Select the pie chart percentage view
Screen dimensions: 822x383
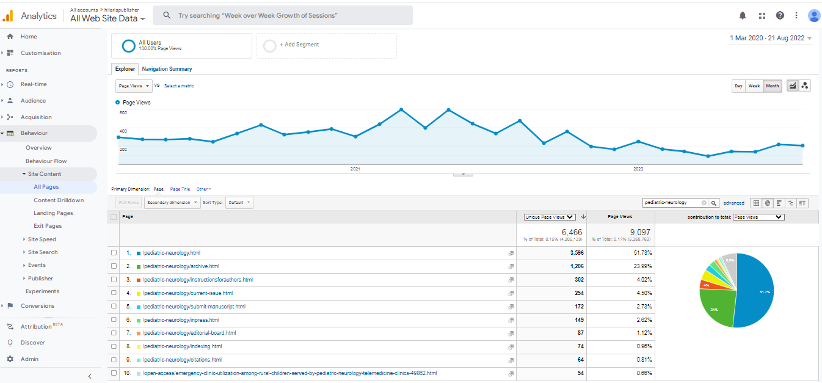(x=768, y=203)
